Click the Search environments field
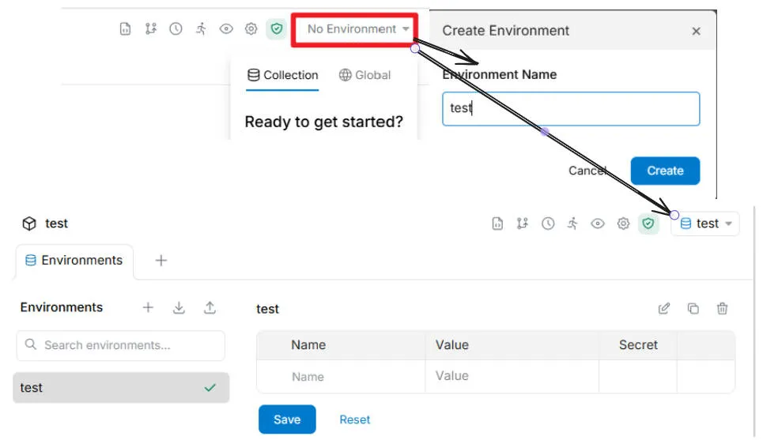 pyautogui.click(x=121, y=345)
